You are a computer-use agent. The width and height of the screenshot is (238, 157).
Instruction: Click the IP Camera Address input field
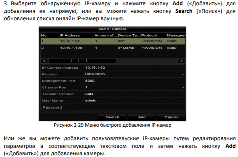click(135, 67)
